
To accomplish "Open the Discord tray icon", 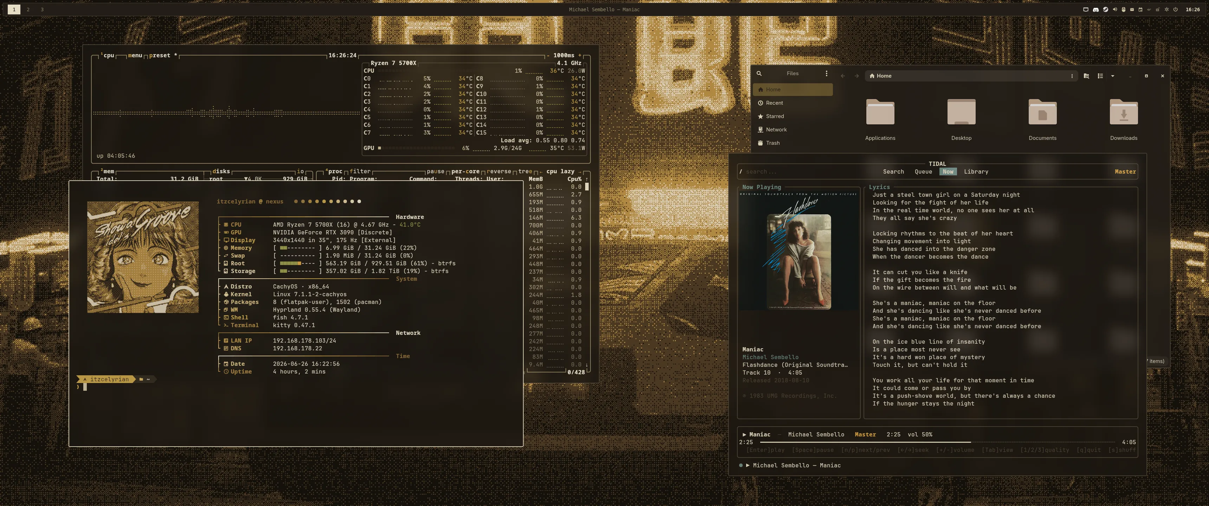I will pyautogui.click(x=1096, y=9).
